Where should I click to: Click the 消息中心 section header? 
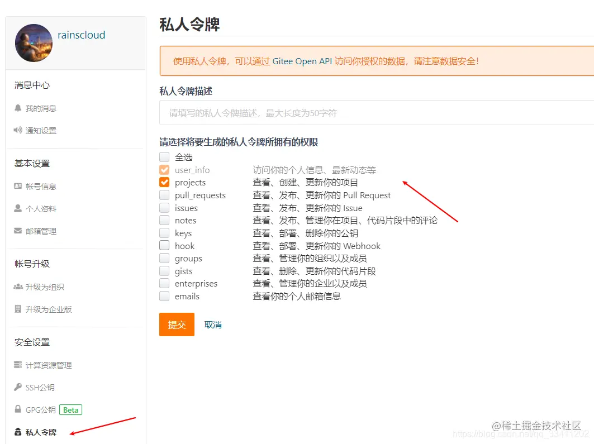pos(32,85)
